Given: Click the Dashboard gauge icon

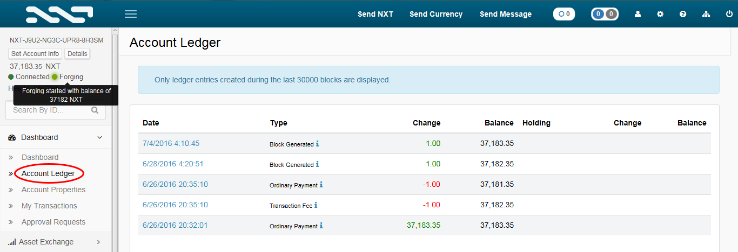Looking at the screenshot, I should [x=12, y=138].
